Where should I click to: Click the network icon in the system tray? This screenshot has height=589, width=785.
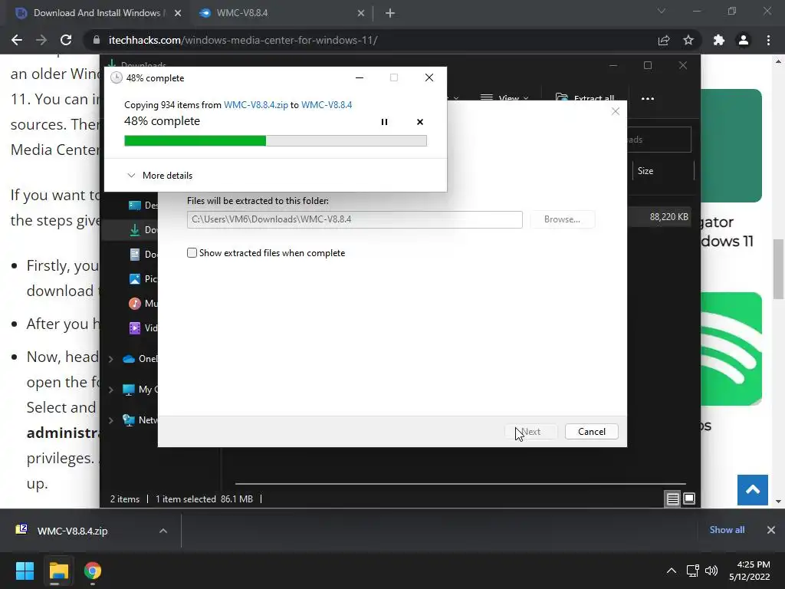(692, 571)
